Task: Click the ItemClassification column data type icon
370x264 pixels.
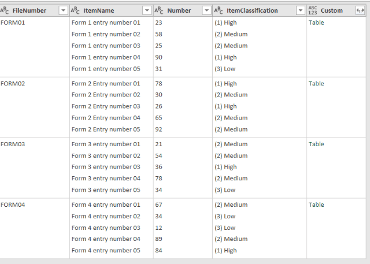Action: 219,10
